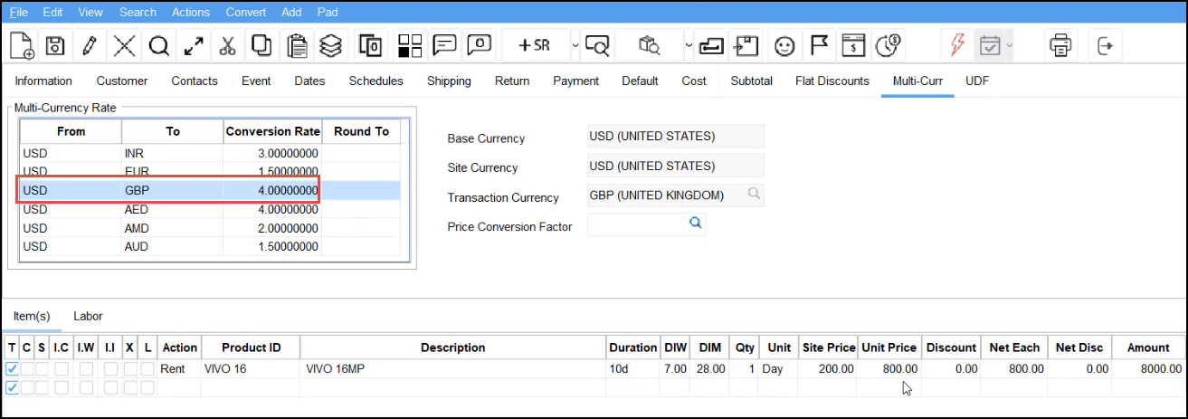This screenshot has height=419, width=1188.
Task: Click the pencil Edit icon
Action: [x=89, y=45]
